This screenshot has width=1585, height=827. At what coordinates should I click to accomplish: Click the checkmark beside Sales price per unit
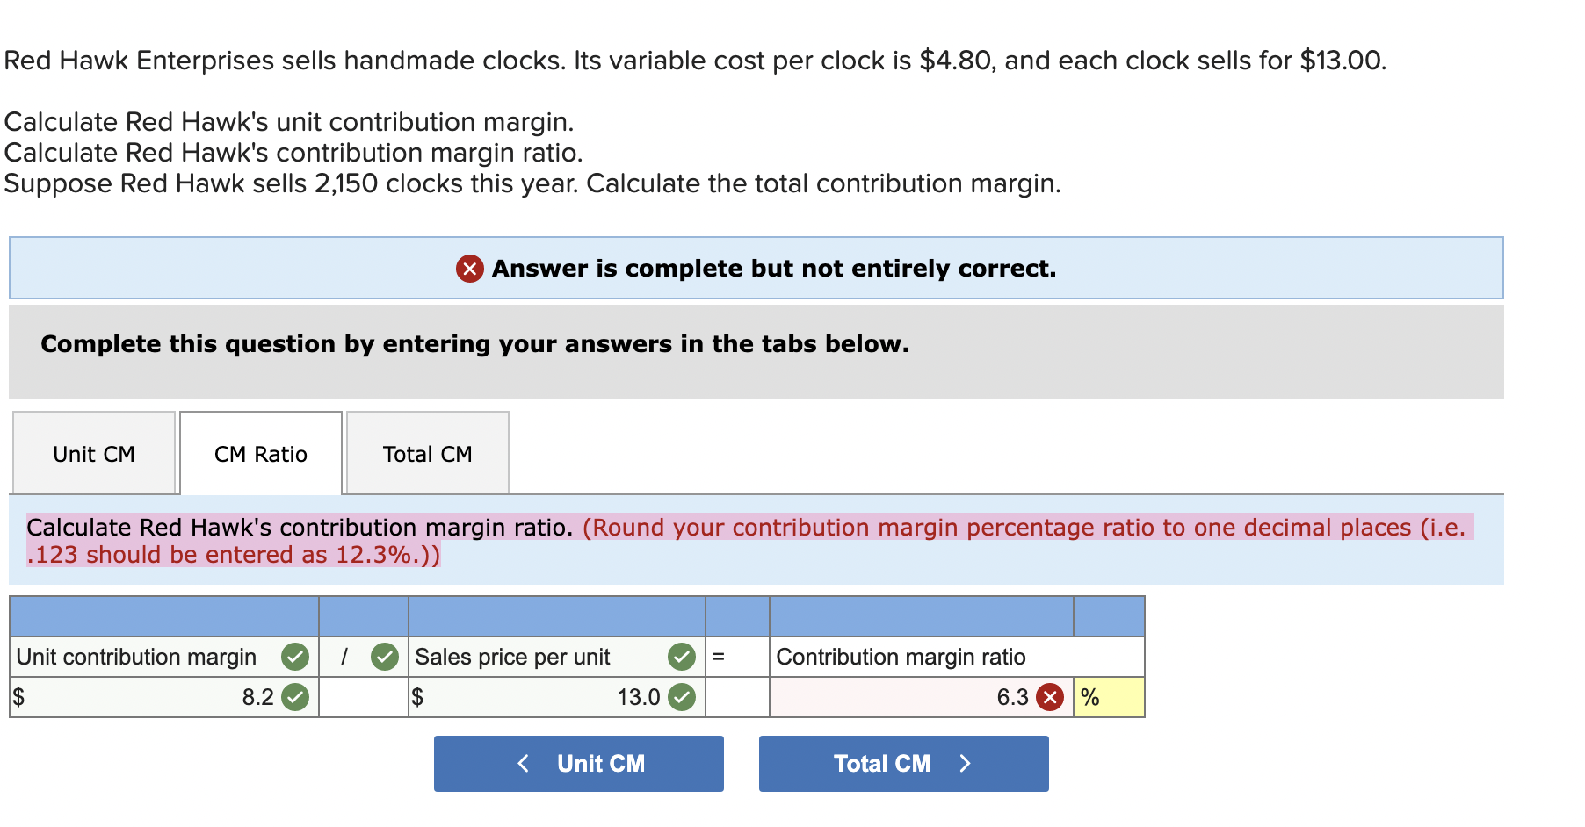pos(681,656)
